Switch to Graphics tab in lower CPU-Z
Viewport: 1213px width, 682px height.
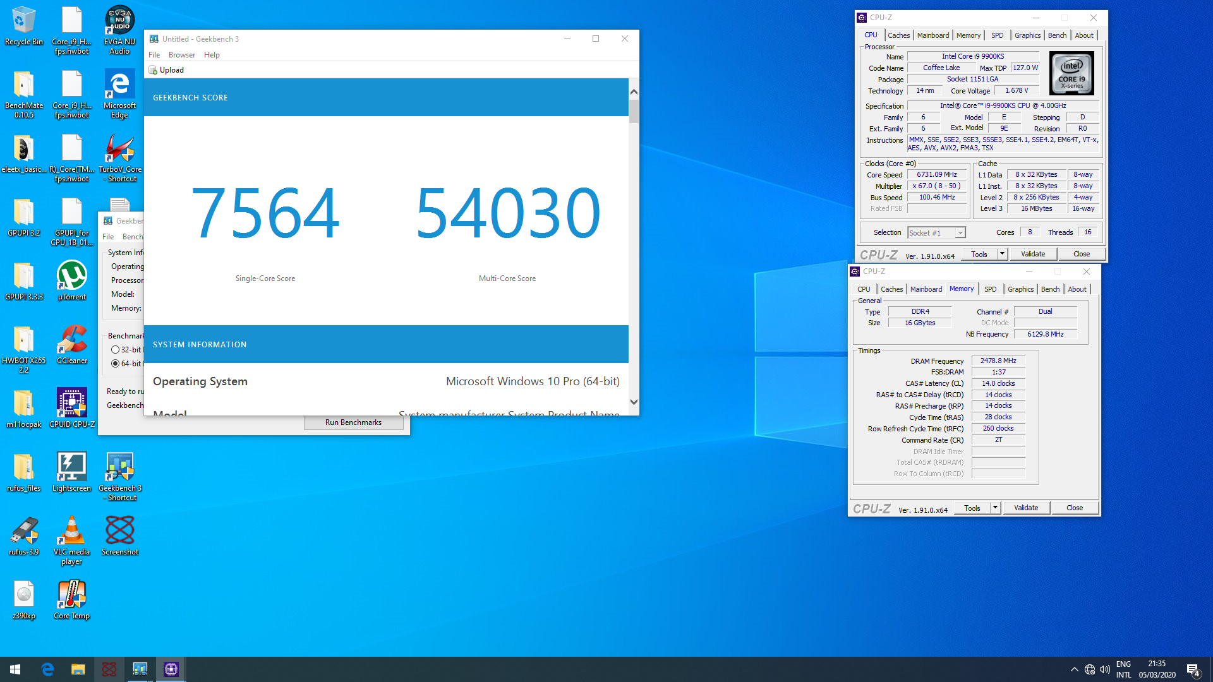pyautogui.click(x=1020, y=289)
